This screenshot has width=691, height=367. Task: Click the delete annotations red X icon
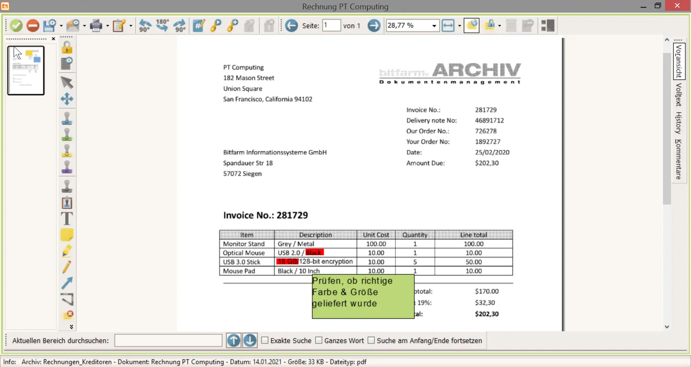click(68, 315)
